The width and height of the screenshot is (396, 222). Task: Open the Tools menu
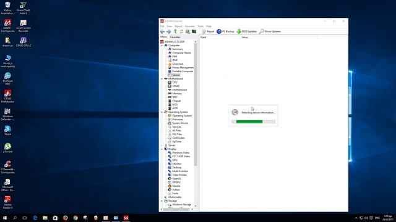point(200,26)
